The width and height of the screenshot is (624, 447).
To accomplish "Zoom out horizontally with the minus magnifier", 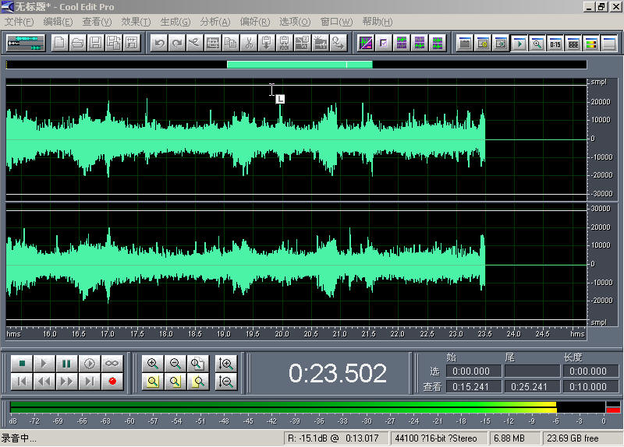I will 175,364.
